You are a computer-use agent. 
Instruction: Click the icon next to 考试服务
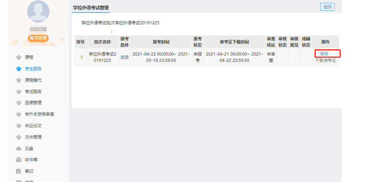coord(19,92)
